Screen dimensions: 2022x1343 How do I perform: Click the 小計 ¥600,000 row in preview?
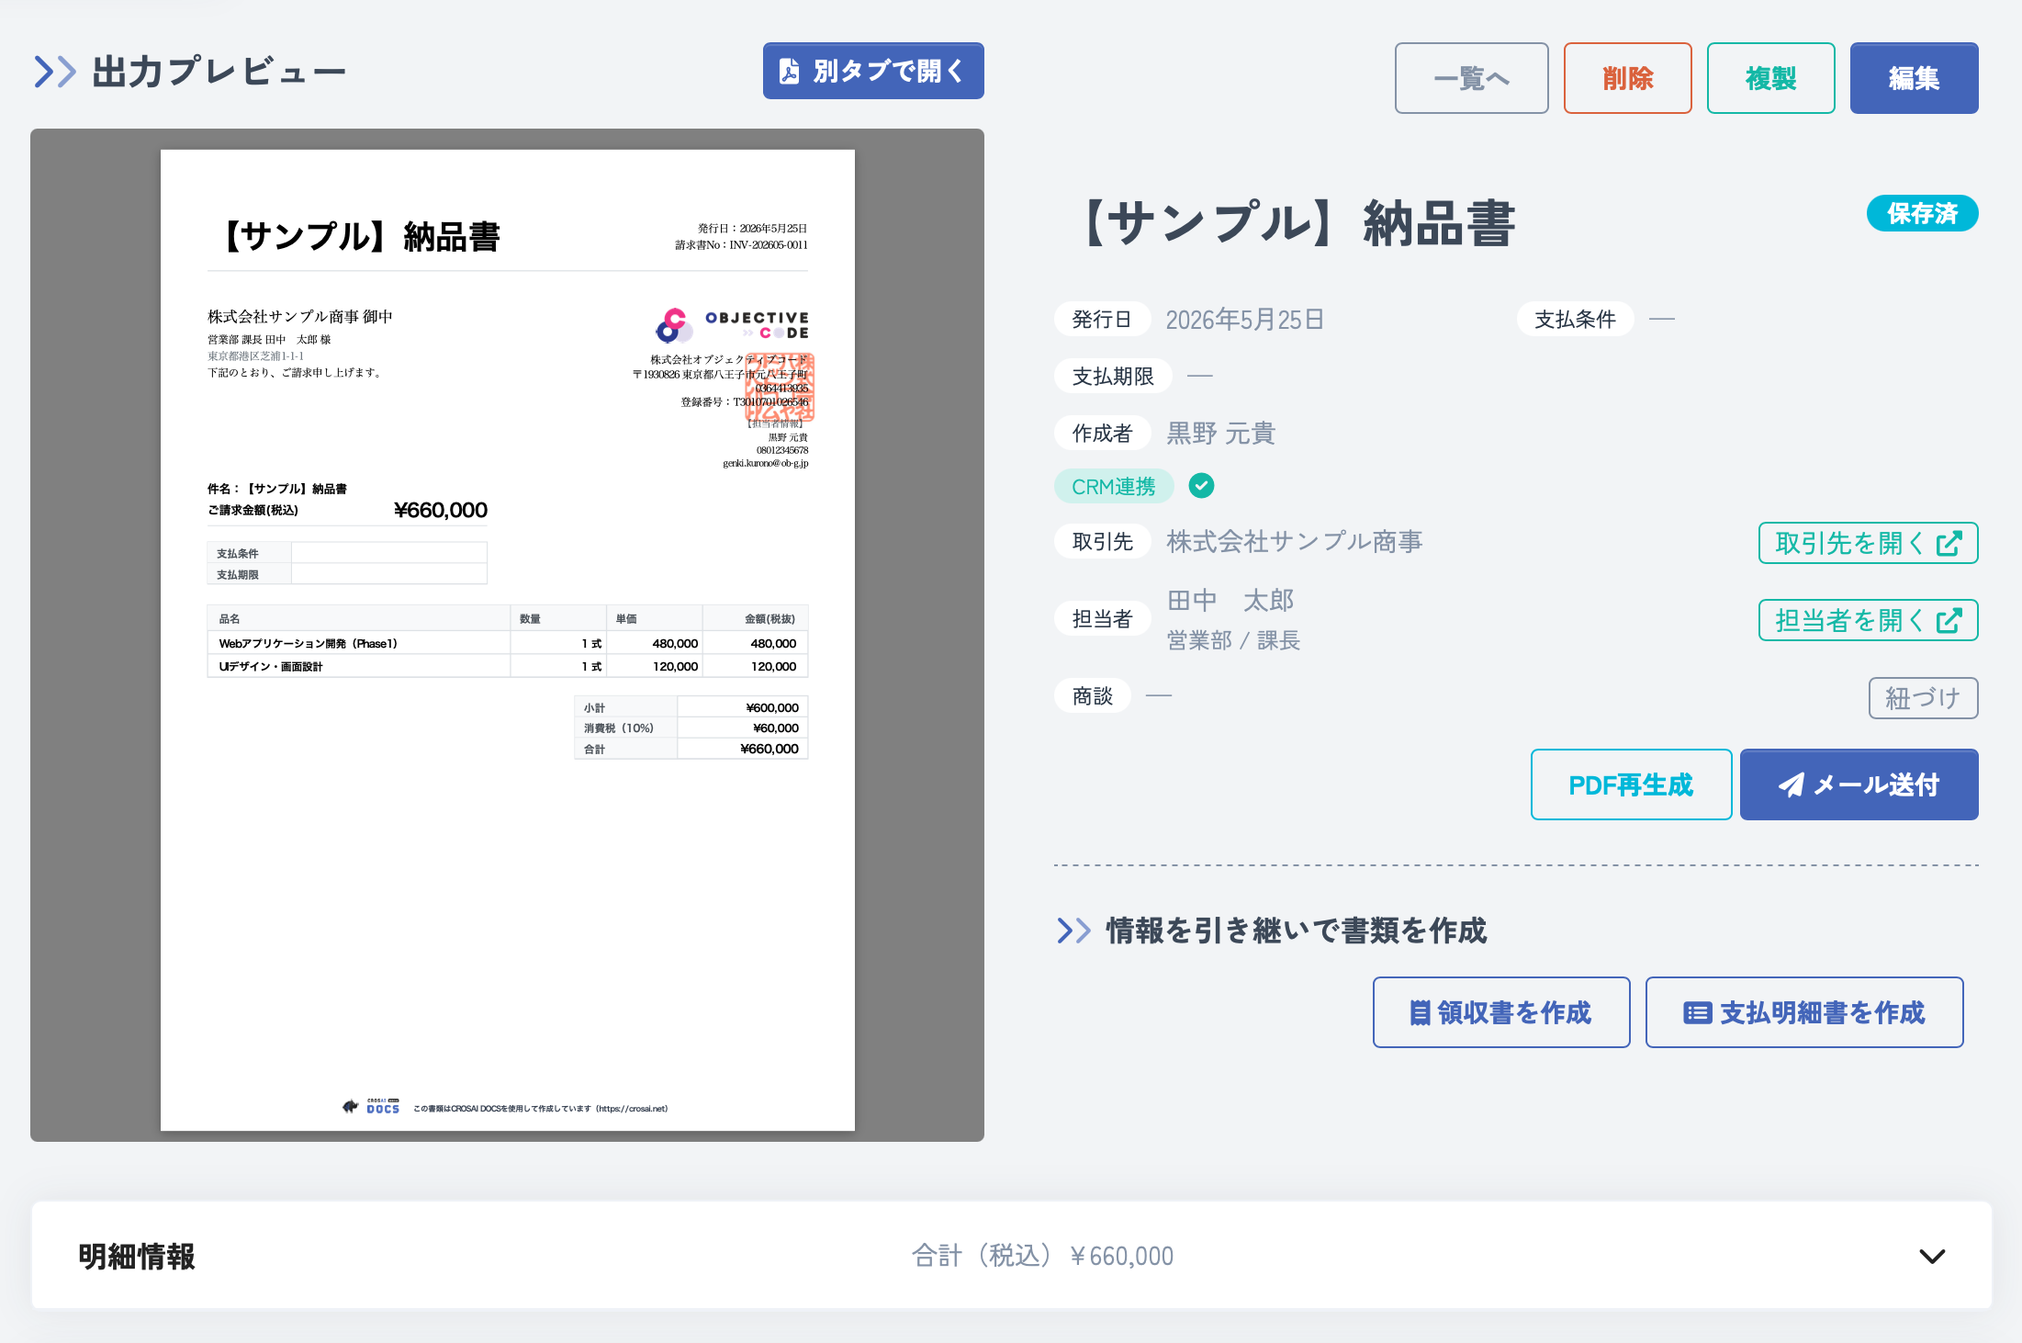[x=691, y=707]
